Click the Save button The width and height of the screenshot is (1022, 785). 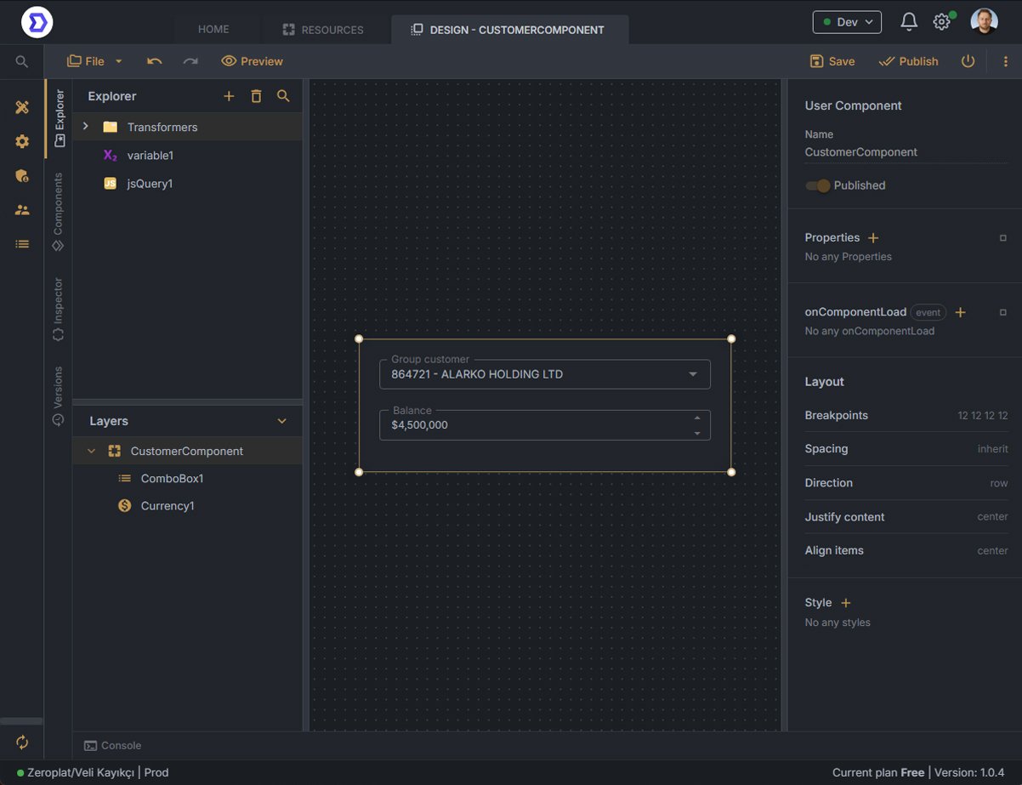pos(832,61)
